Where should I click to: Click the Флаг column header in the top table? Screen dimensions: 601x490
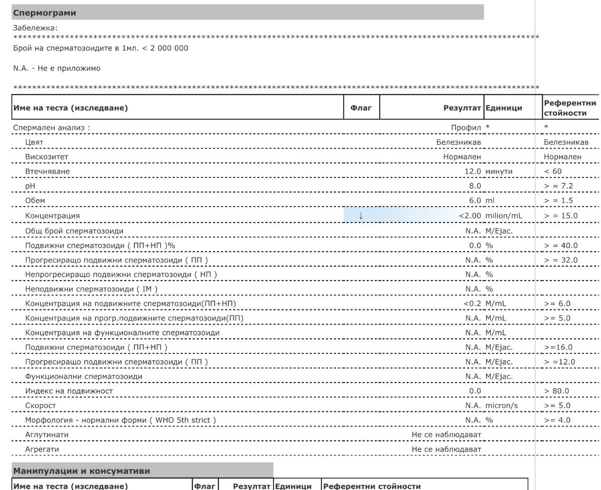click(x=361, y=108)
